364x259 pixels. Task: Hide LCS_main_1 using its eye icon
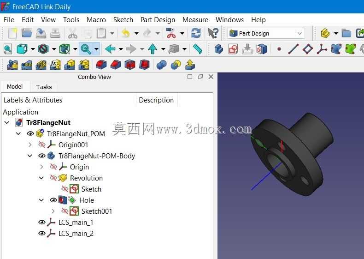click(42, 222)
